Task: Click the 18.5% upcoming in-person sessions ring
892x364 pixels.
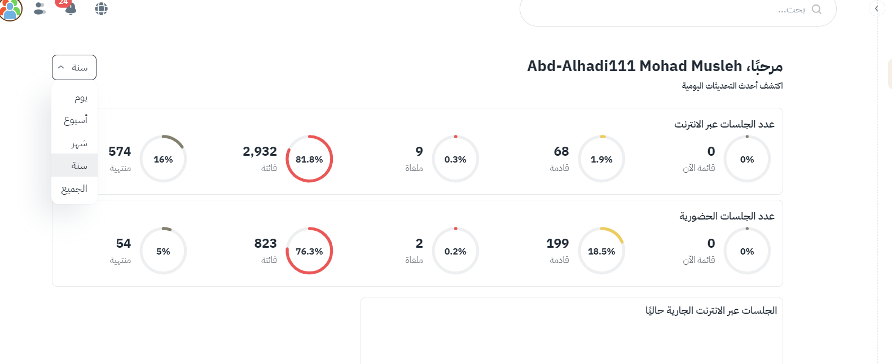Action: (x=601, y=251)
